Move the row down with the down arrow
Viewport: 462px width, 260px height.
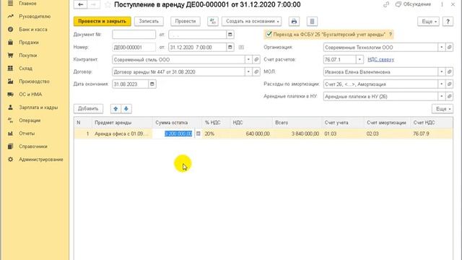pos(126,109)
